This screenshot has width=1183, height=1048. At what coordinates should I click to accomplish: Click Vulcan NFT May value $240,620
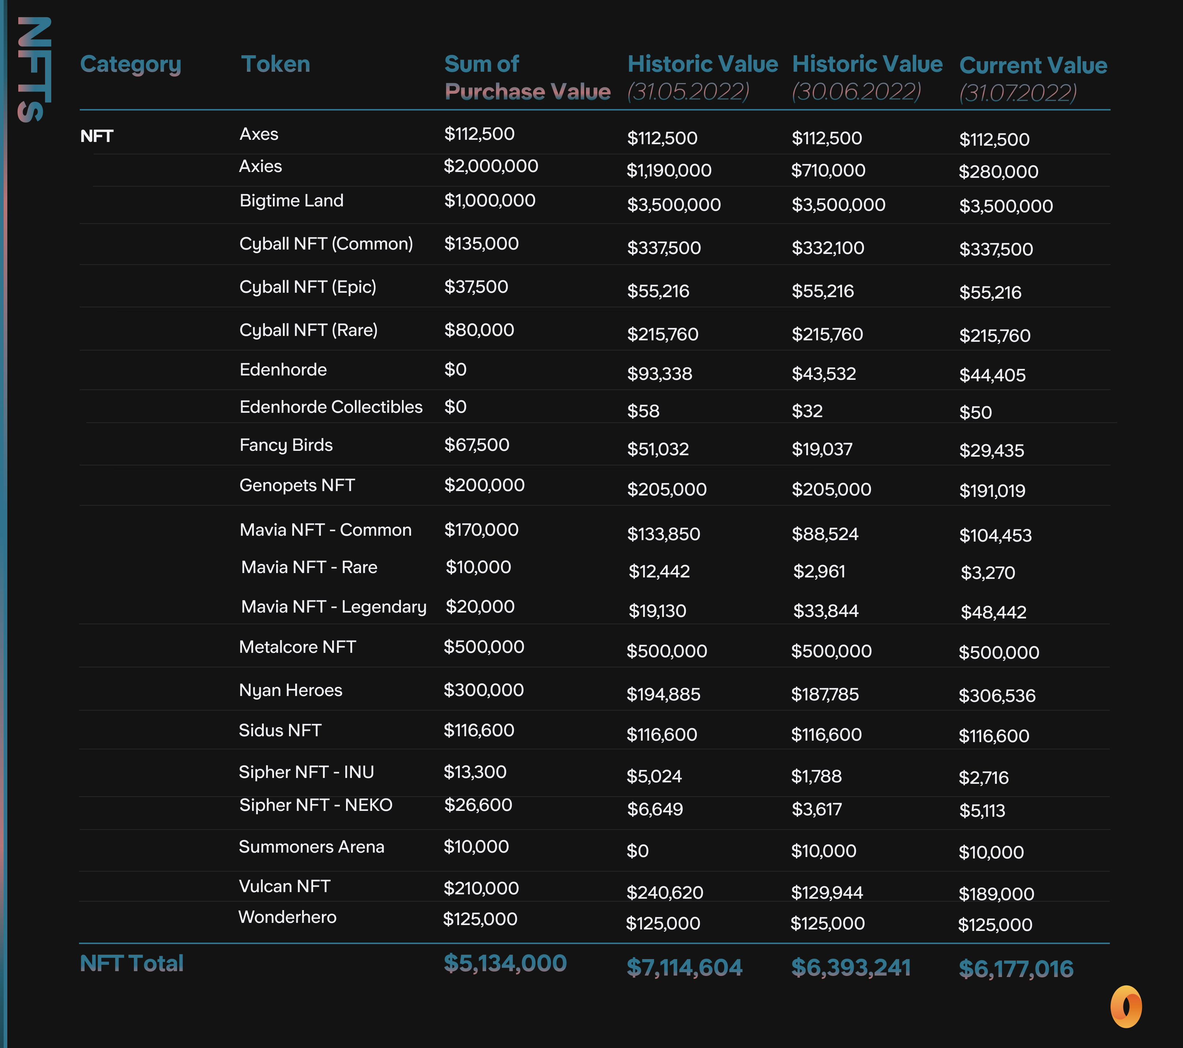click(x=665, y=892)
